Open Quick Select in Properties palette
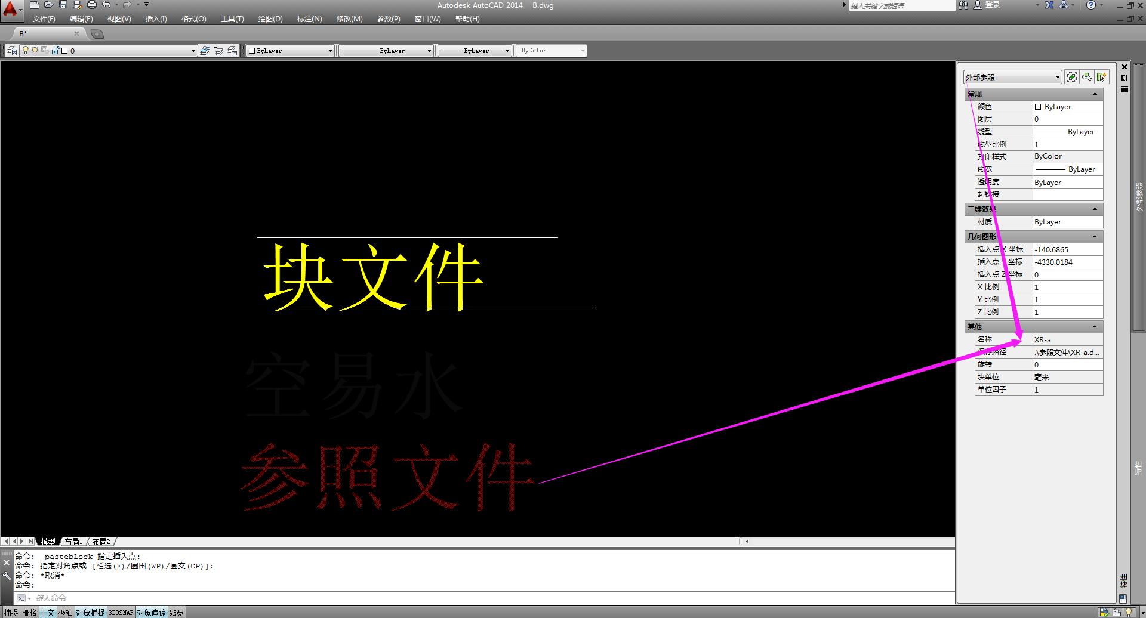1146x618 pixels. pyautogui.click(x=1102, y=77)
